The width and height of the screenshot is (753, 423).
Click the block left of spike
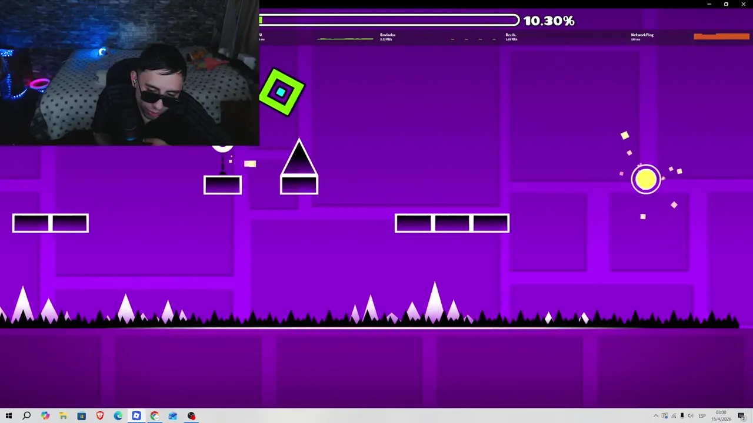pos(222,185)
